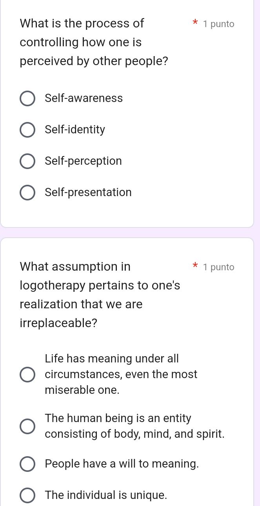Click the "controlling how one is perceived" question text

point(81,42)
